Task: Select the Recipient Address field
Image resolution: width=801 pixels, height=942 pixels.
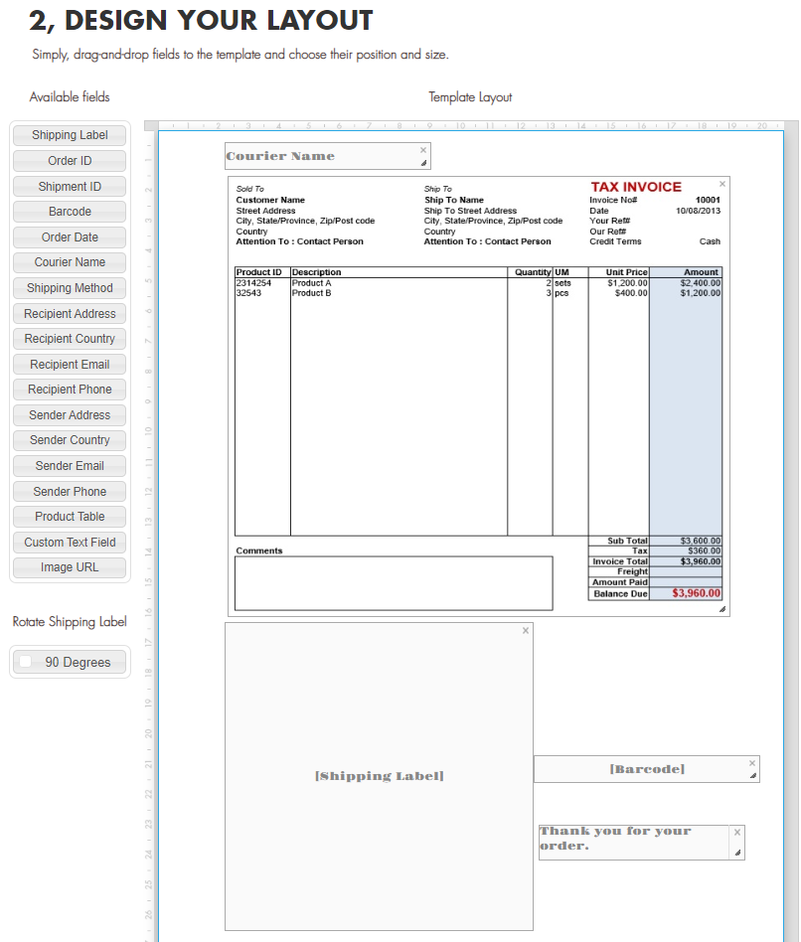Action: pyautogui.click(x=70, y=314)
